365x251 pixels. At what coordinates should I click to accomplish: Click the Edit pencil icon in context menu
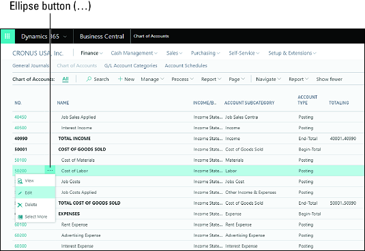(x=20, y=193)
